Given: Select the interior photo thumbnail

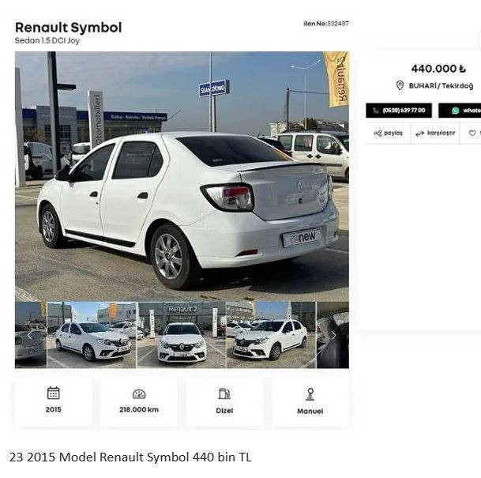Looking at the screenshot, I should [x=333, y=335].
